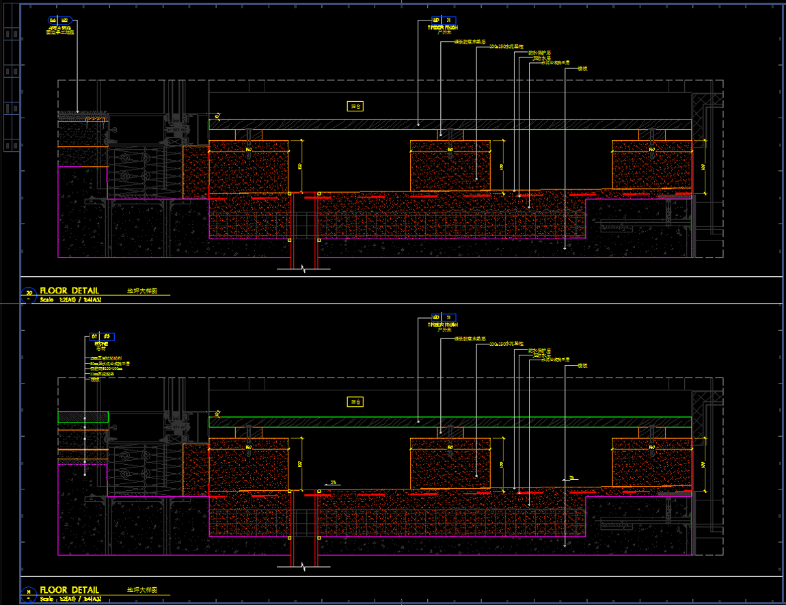Pick the break line symbol below lower detail
The height and width of the screenshot is (605, 786).
pos(304,566)
